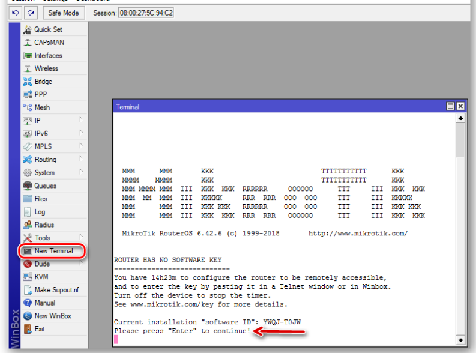476x353 pixels.
Task: Select the Make Supout.rif label
Action: 57,290
